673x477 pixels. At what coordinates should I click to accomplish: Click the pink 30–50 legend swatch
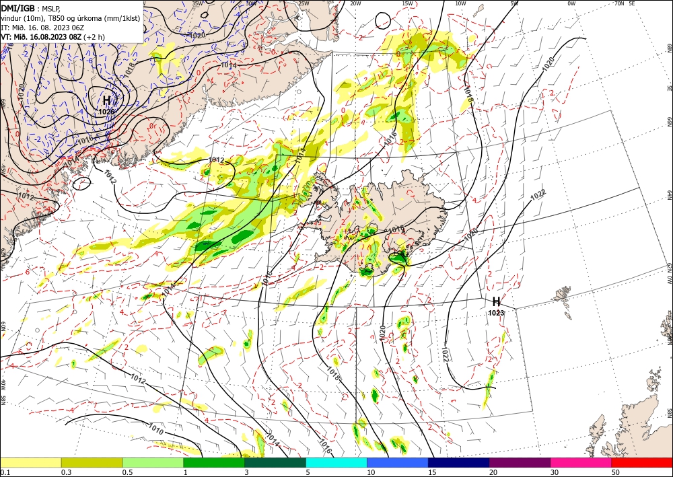(x=581, y=462)
